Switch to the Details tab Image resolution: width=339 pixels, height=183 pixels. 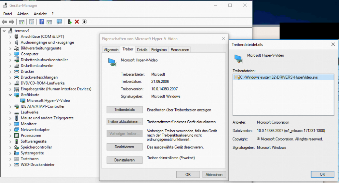coord(142,50)
